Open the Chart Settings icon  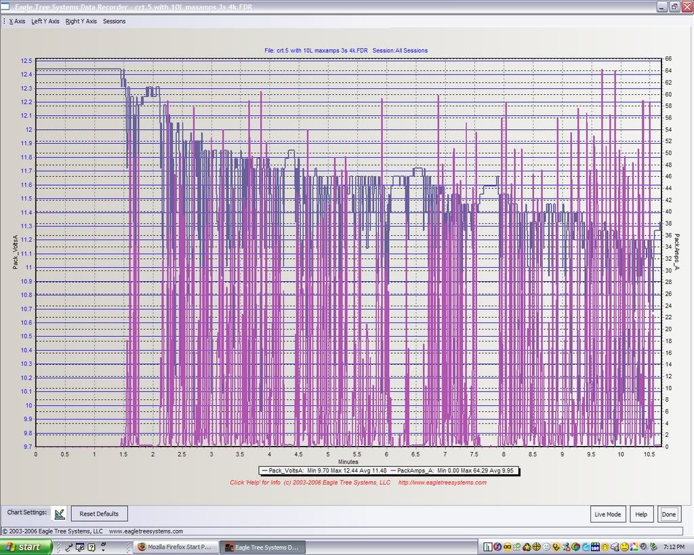point(60,514)
